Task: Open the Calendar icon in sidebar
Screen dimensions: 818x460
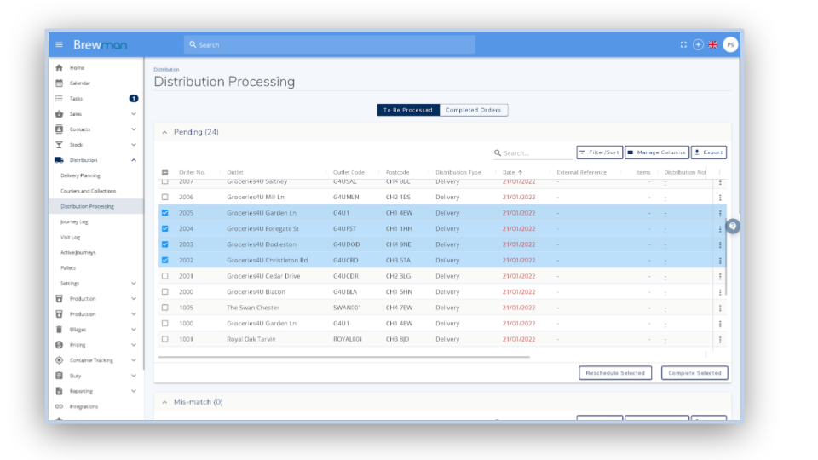Action: pyautogui.click(x=59, y=83)
